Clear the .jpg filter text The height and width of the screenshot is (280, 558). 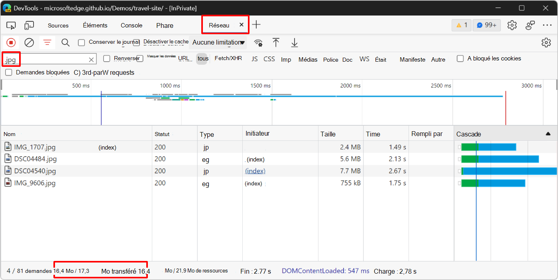91,60
